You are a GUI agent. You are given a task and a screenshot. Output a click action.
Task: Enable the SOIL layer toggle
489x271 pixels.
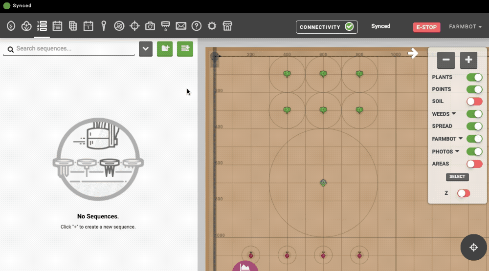474,102
